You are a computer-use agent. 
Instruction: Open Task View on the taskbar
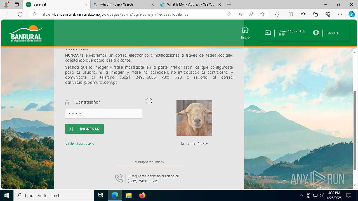[101, 195]
